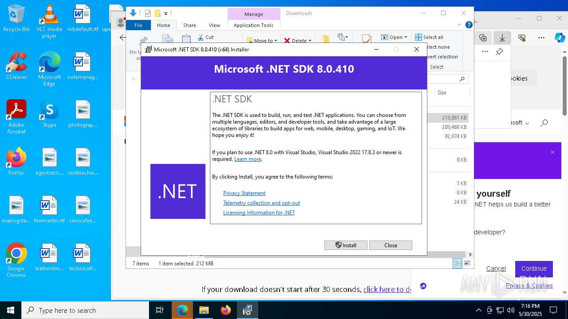Switch to View ribbon tab in Explorer

(214, 25)
